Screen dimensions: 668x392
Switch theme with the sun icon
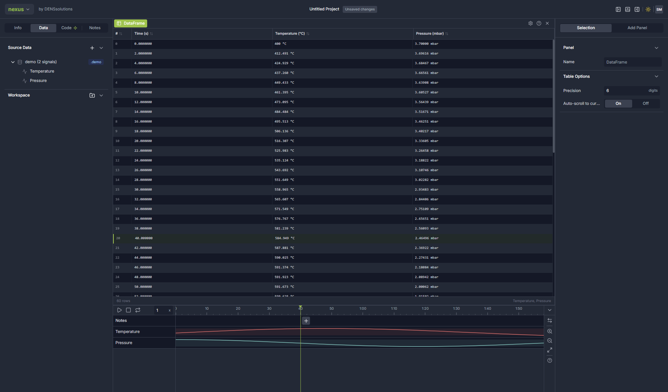(648, 9)
